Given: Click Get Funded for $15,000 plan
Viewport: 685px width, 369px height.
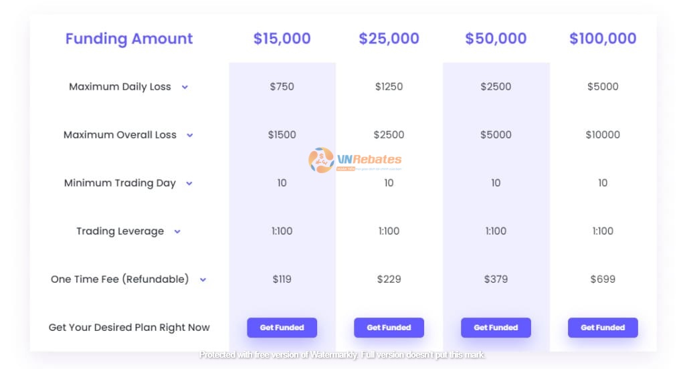Looking at the screenshot, I should pos(282,328).
